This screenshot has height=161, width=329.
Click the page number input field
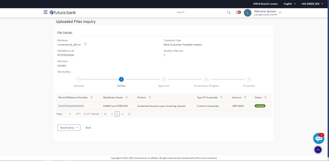click(70, 114)
